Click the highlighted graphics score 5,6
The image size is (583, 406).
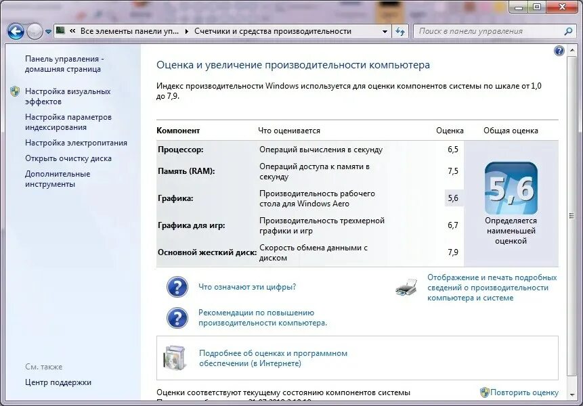pyautogui.click(x=454, y=198)
